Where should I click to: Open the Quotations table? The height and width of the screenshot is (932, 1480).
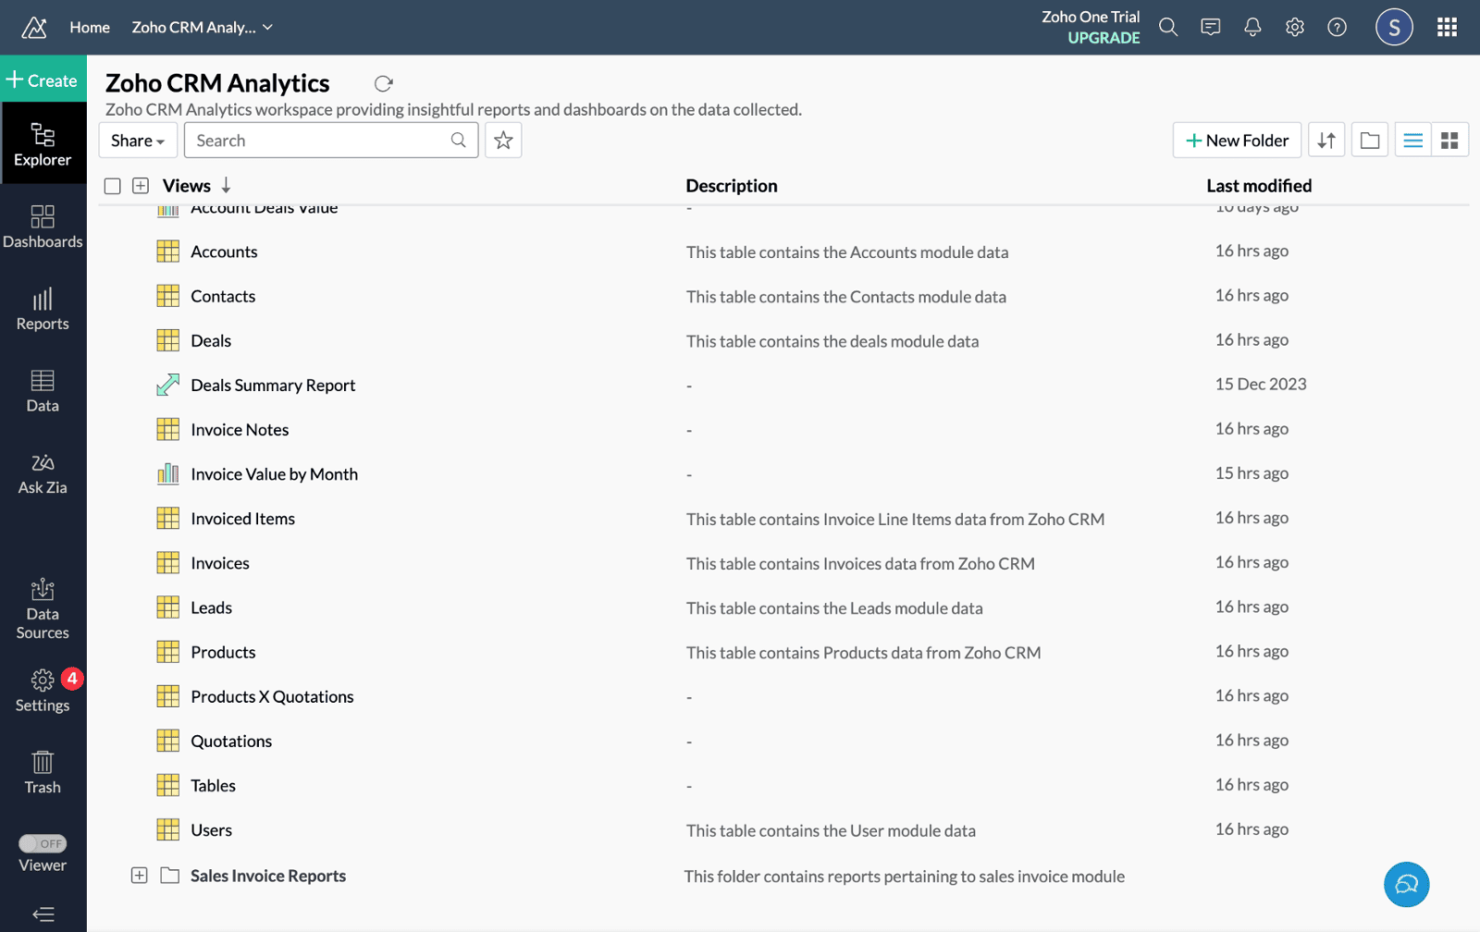(231, 741)
